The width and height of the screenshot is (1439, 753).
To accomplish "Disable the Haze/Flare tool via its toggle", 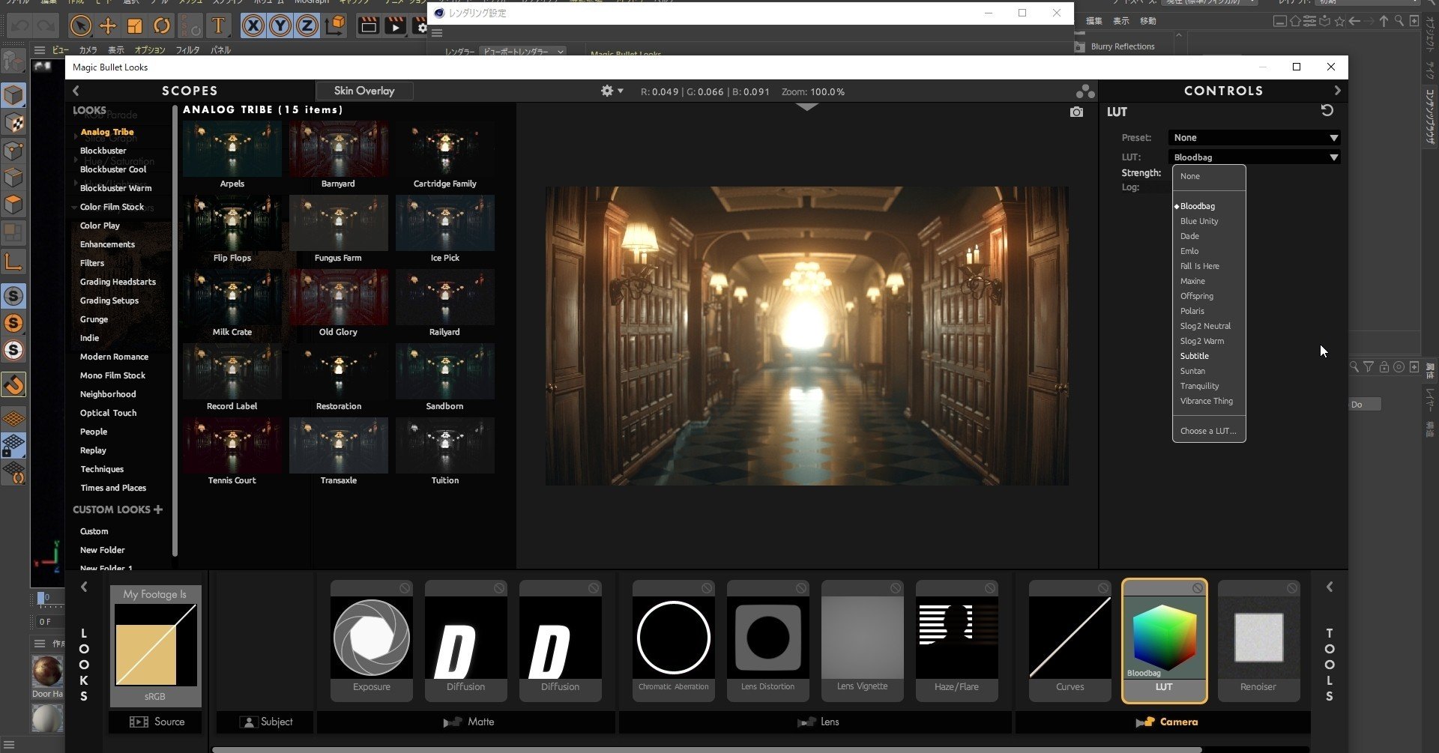I will pyautogui.click(x=990, y=588).
